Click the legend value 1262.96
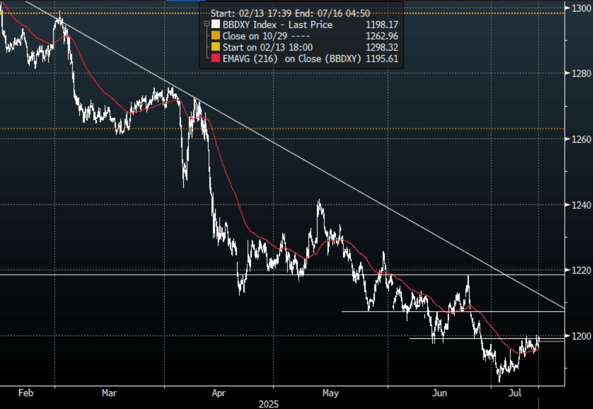 pyautogui.click(x=382, y=36)
